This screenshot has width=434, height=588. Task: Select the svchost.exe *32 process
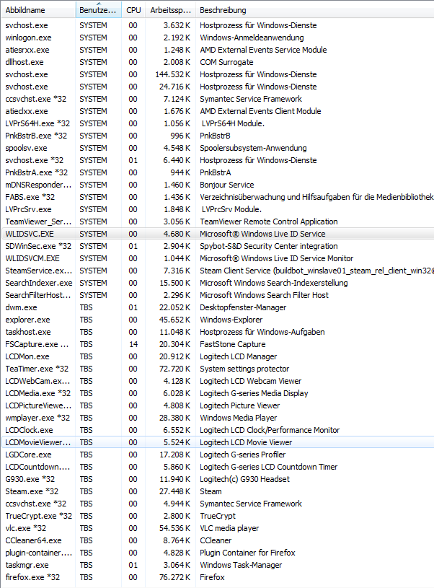point(218,160)
